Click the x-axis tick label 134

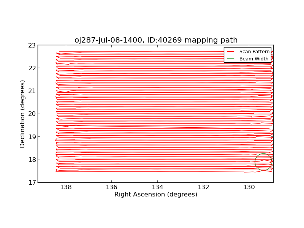pyautogui.click(x=157, y=187)
